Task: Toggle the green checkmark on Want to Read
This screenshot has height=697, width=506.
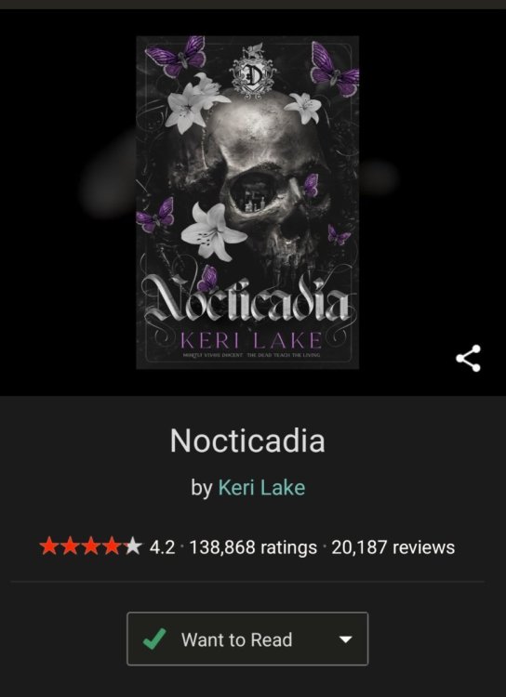Action: point(154,638)
